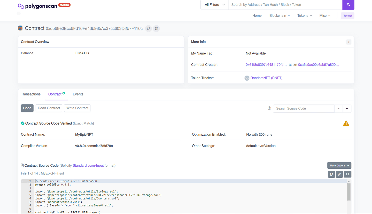Click the Strings.sol import line
Screen dimensions: 372x214
coord(76,191)
